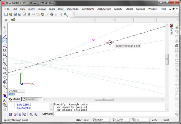
Task: Click the horizontal scrollbar thumb
Action: tap(104, 99)
